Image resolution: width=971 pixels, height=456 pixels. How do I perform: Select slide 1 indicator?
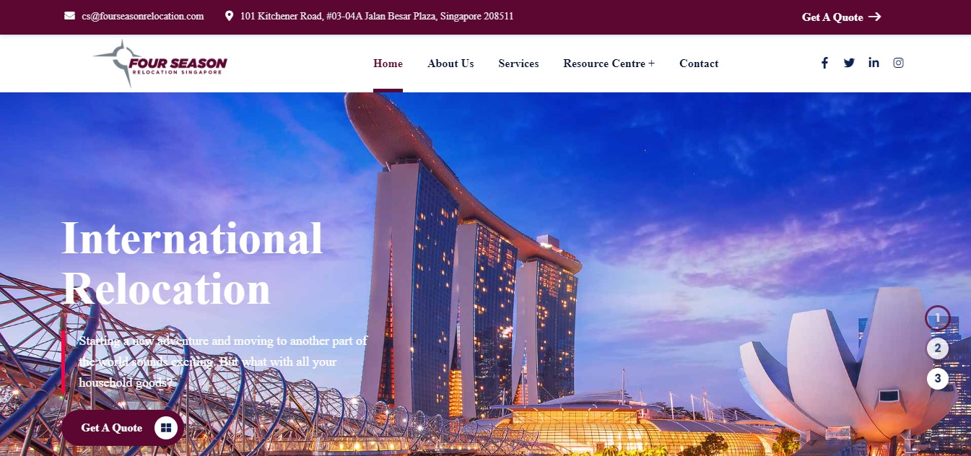tap(937, 318)
